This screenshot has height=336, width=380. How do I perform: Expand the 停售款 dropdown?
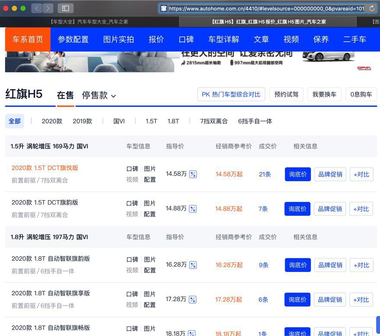click(99, 96)
